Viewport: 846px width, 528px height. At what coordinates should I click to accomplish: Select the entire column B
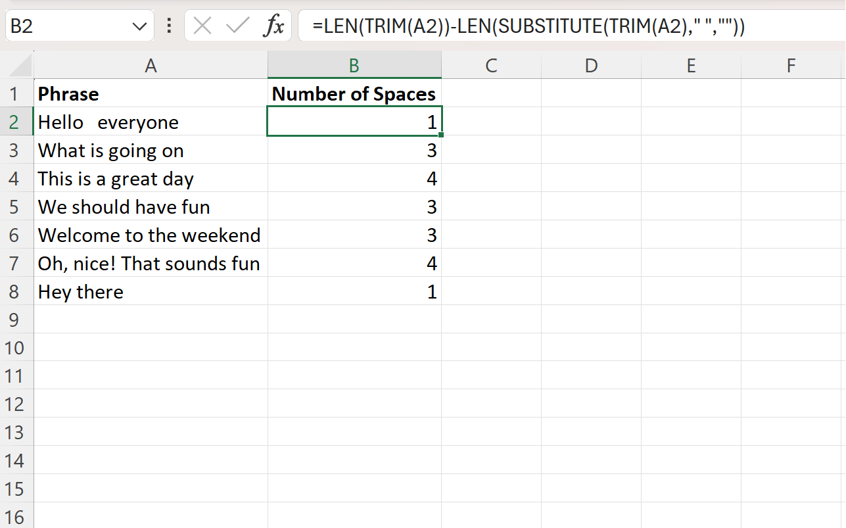(x=354, y=65)
